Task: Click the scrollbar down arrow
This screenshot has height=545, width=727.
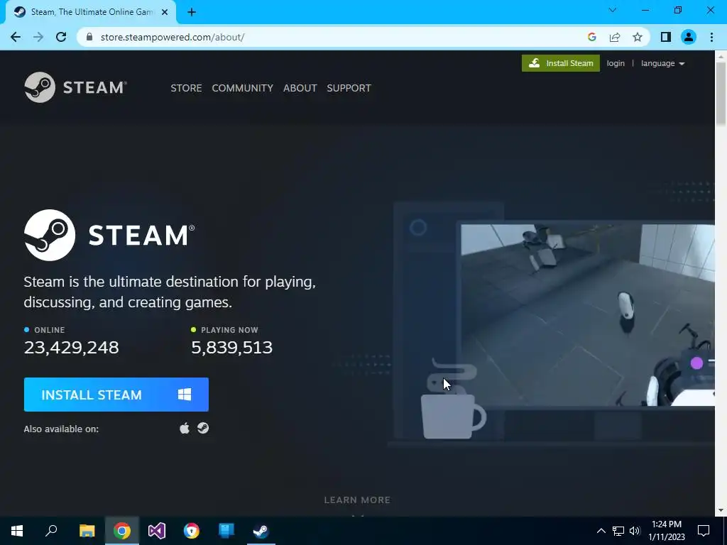Action: pos(721,510)
